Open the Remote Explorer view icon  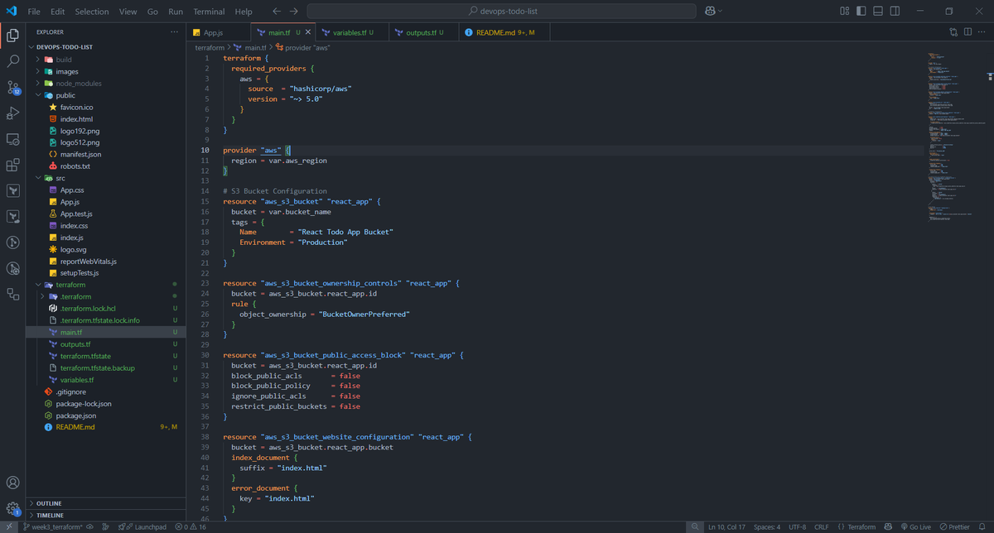point(12,139)
